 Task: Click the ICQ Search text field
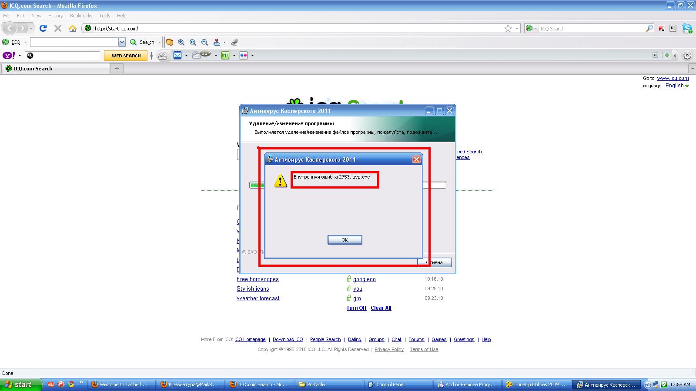[592, 28]
